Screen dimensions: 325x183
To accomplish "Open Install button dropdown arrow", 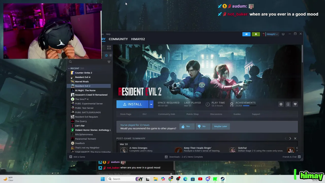I will (x=151, y=104).
